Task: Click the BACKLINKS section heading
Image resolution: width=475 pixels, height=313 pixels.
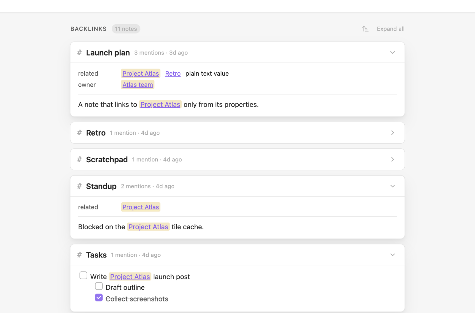Action: [88, 29]
